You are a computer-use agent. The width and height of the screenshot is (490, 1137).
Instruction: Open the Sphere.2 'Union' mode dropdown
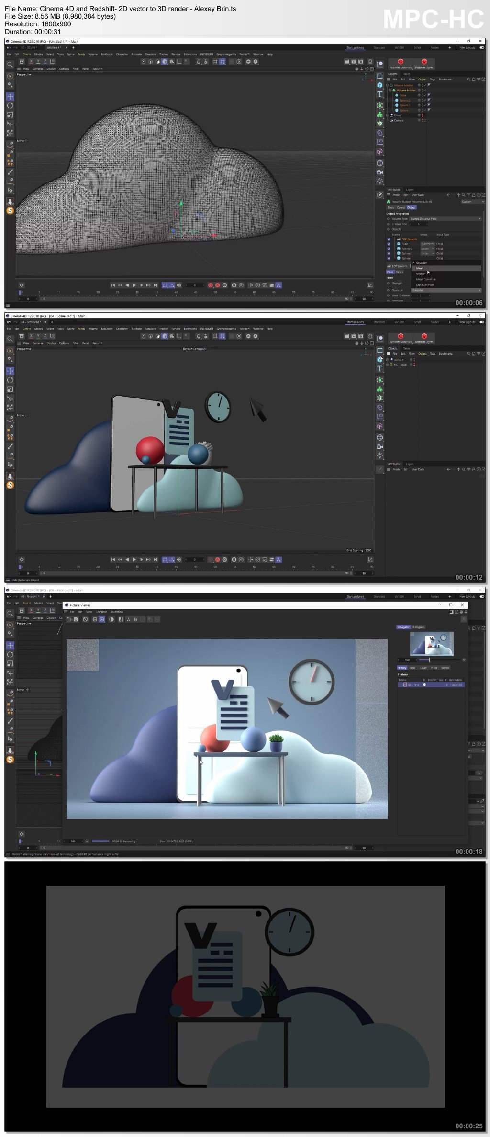pos(427,249)
